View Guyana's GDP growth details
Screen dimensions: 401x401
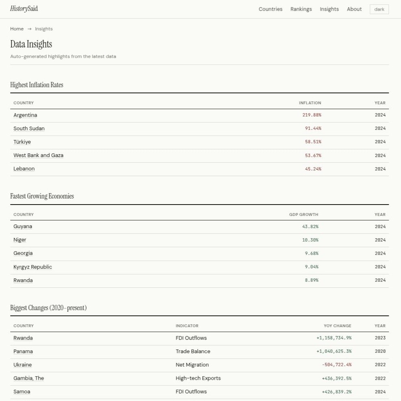pos(23,226)
